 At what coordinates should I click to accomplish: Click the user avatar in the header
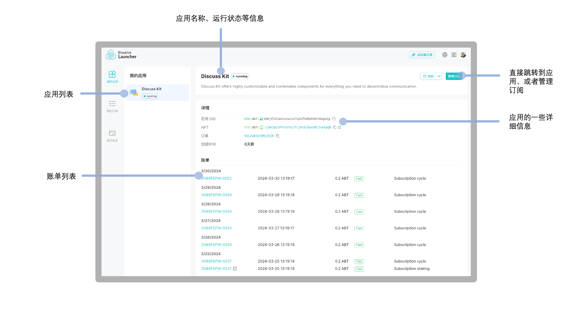[x=463, y=55]
